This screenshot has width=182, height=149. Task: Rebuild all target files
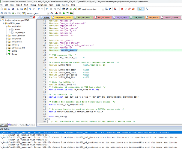(x=9, y=13)
